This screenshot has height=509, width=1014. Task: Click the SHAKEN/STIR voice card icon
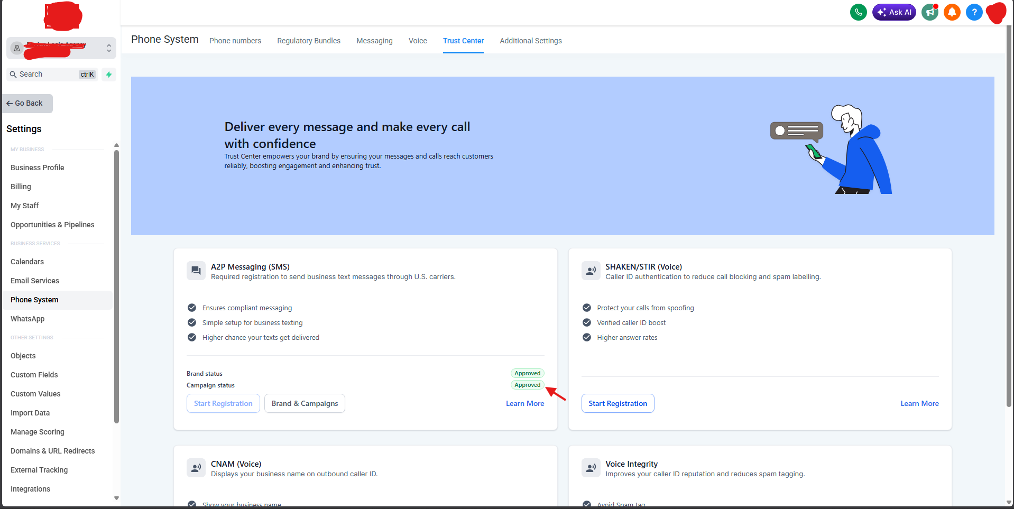click(591, 271)
